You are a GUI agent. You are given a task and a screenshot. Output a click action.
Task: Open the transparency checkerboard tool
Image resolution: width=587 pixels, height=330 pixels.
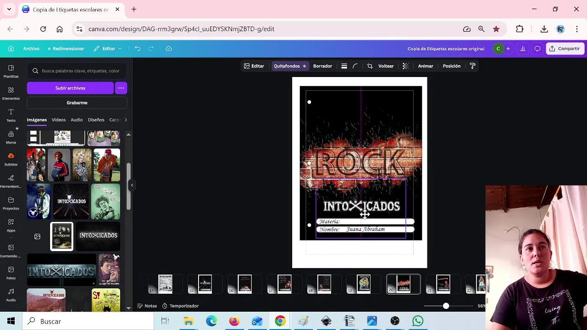tap(405, 66)
